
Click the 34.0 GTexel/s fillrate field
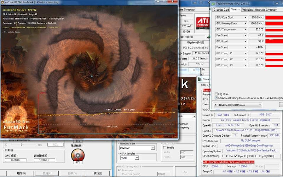pos(199,59)
